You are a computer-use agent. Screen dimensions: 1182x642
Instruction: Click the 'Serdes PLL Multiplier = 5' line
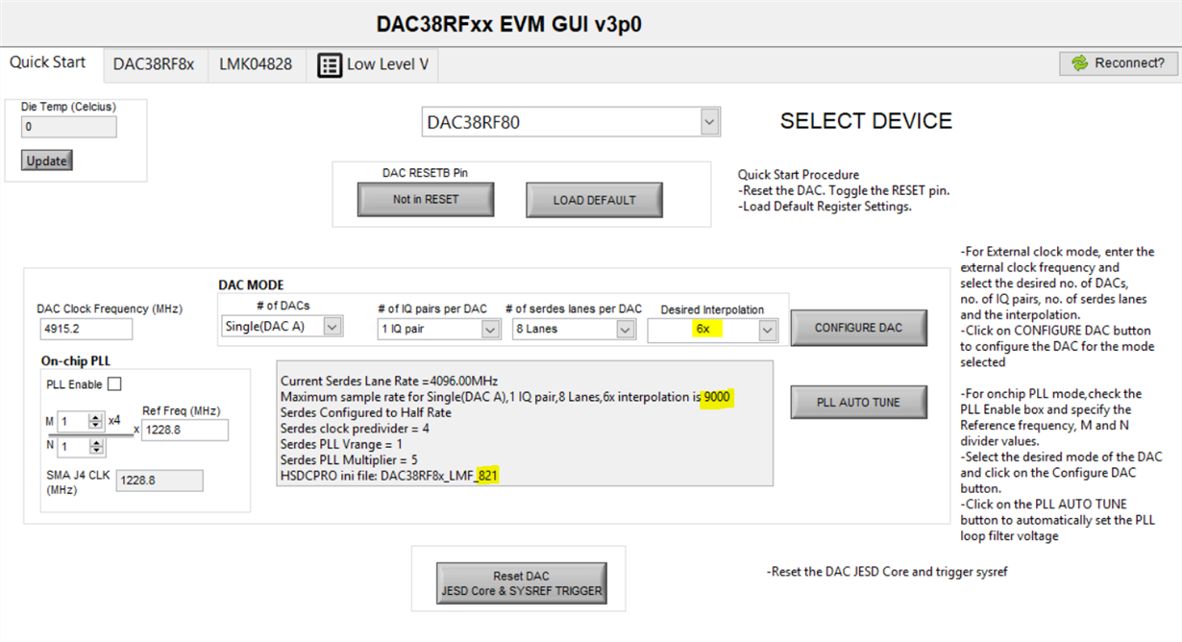point(350,459)
